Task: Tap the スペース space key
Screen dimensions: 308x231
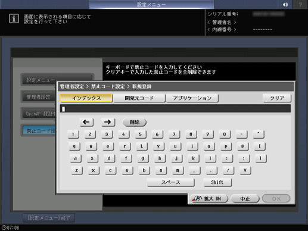Action: click(170, 182)
